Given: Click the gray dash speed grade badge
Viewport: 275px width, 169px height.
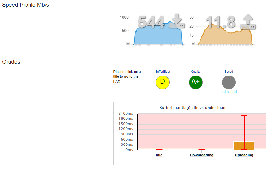Looking at the screenshot, I should pyautogui.click(x=229, y=82).
